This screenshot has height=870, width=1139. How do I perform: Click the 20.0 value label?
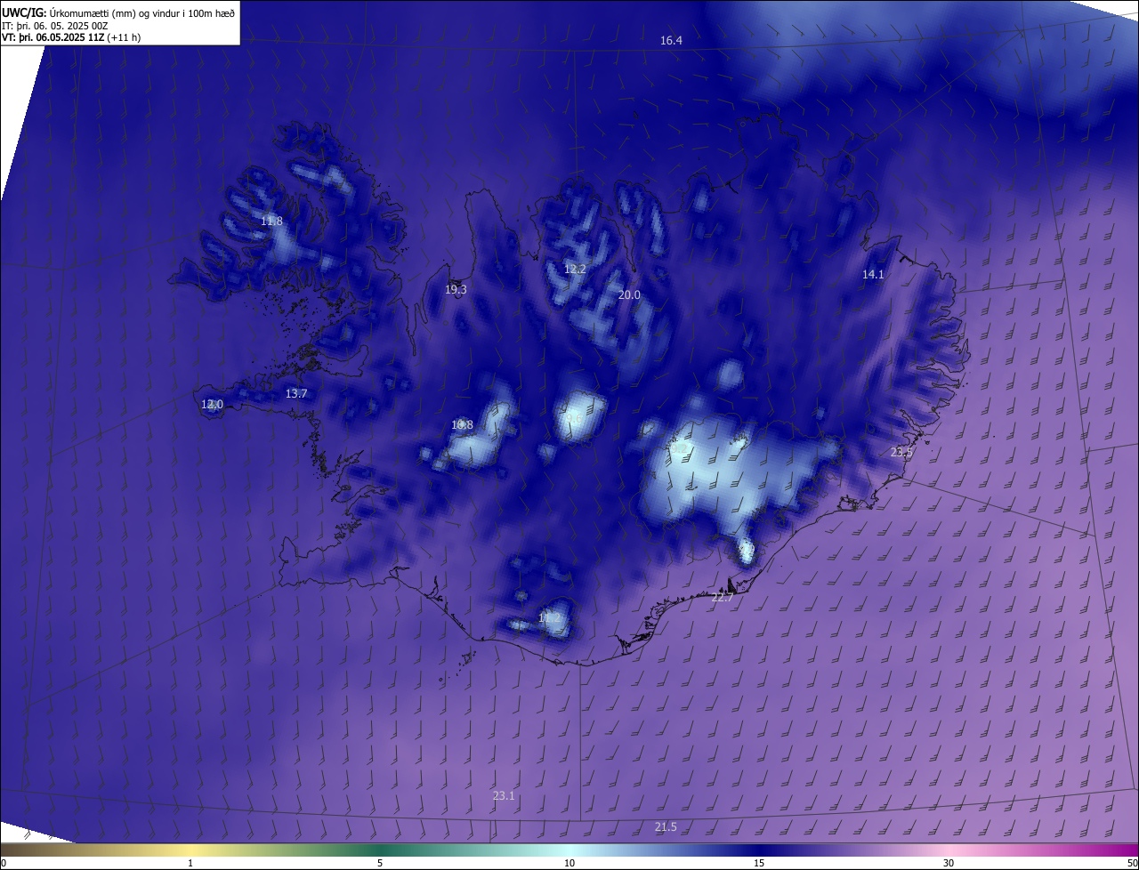(629, 294)
